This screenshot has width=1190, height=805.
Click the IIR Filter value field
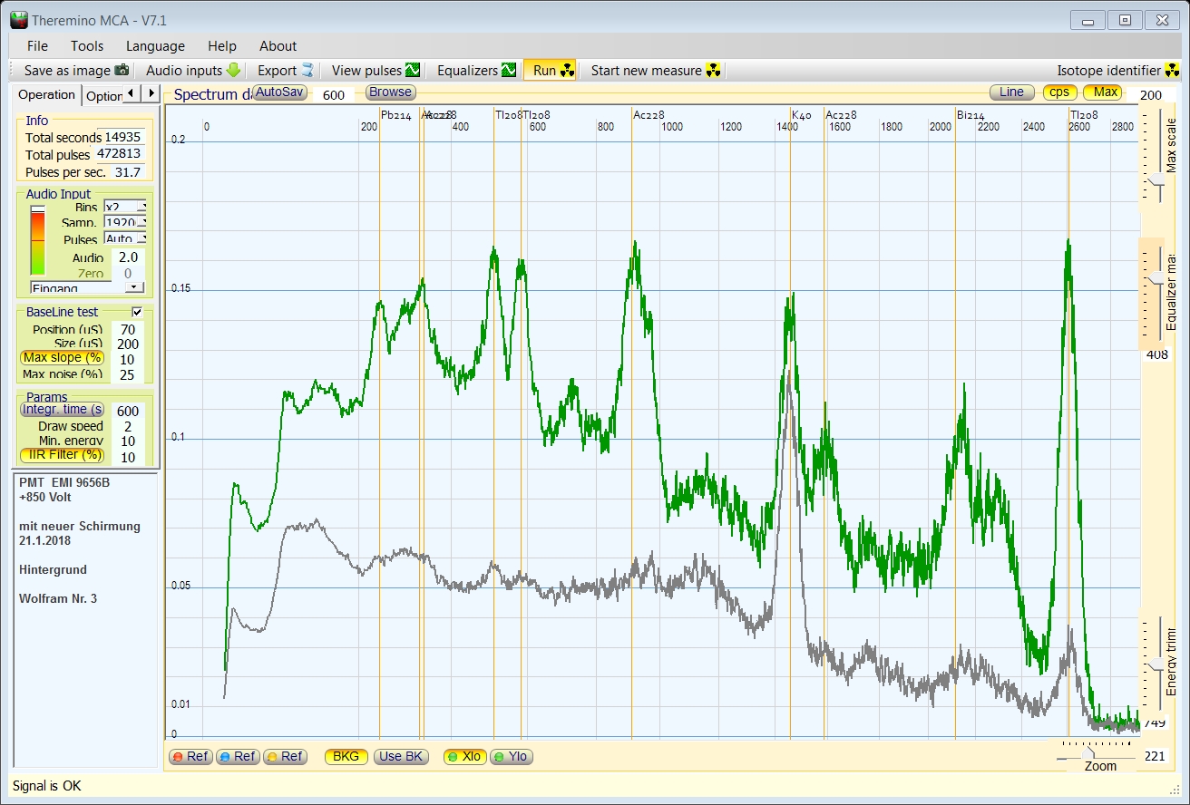pos(127,457)
